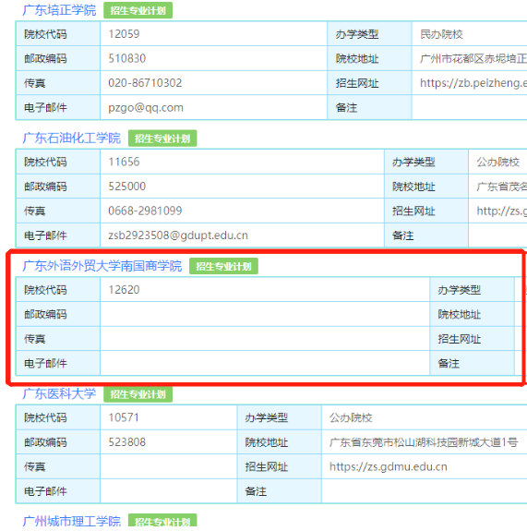The width and height of the screenshot is (527, 531).
Task: Select email pzgo@qq.com
Action: 146,108
